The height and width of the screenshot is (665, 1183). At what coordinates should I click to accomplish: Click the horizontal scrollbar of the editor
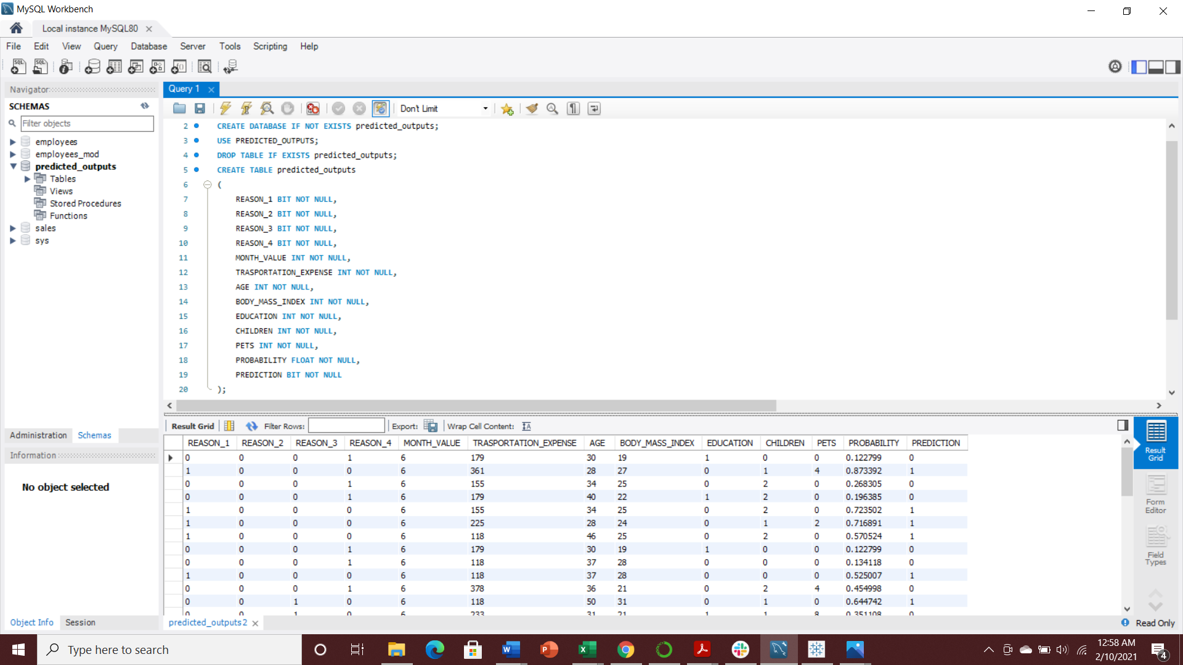(x=476, y=406)
